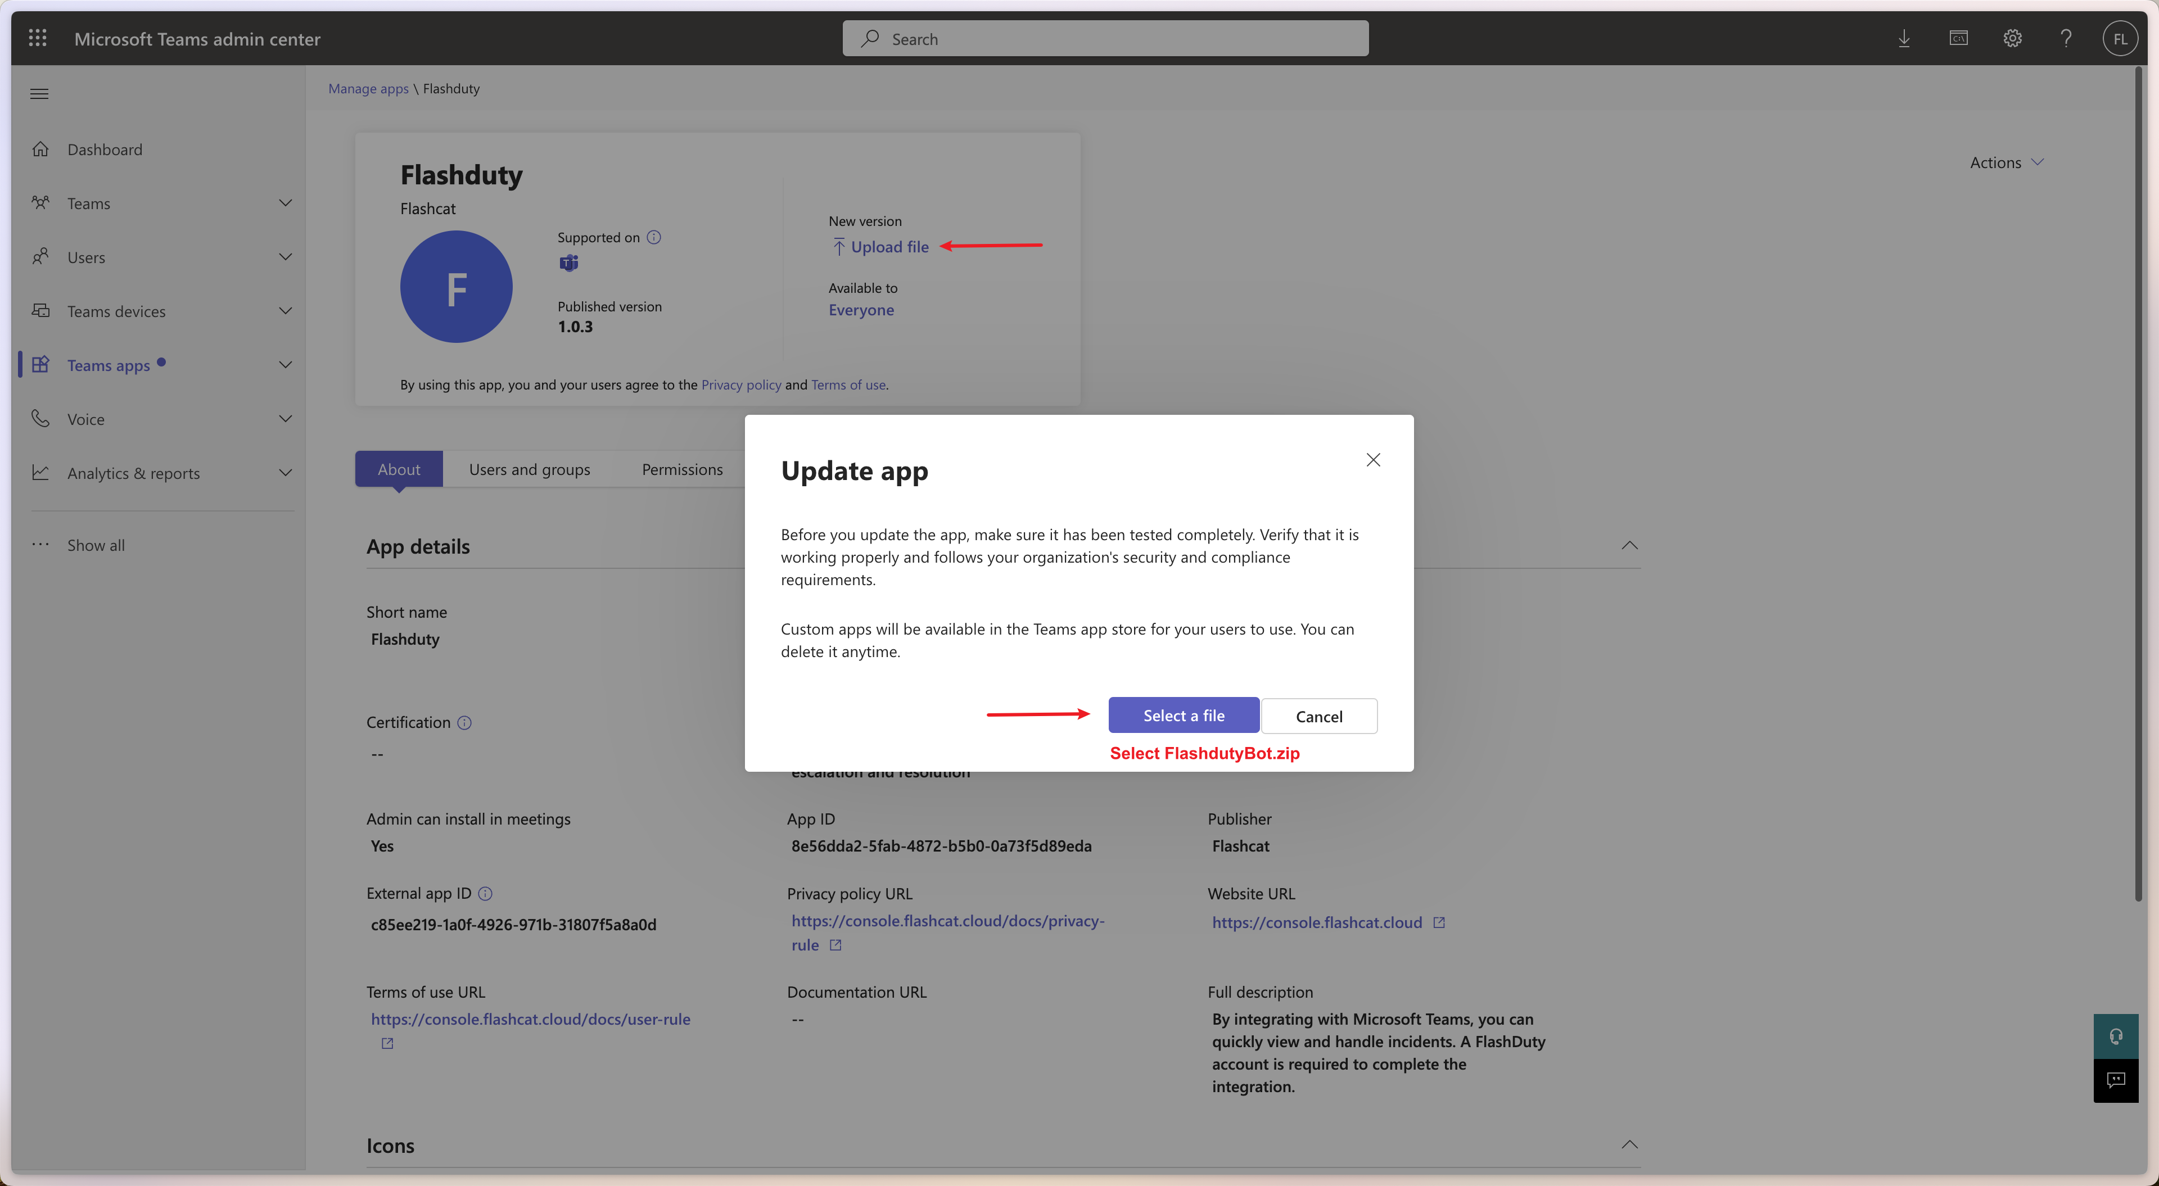Screen dimensions: 2159x1186
Task: Open the console.flashcat.cloud website link
Action: click(x=1317, y=923)
